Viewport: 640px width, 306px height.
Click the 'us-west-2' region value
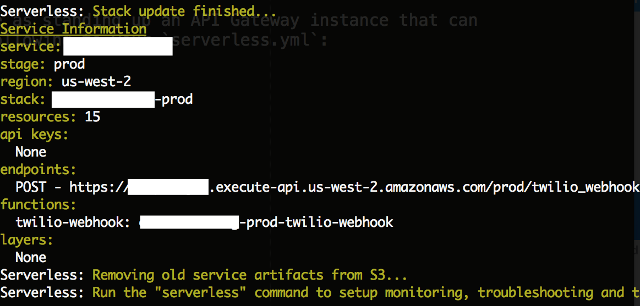pos(96,81)
